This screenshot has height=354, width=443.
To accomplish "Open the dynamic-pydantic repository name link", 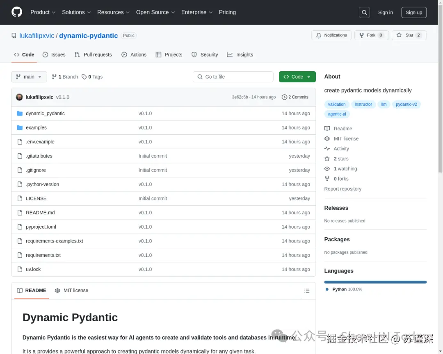I will pyautogui.click(x=89, y=36).
